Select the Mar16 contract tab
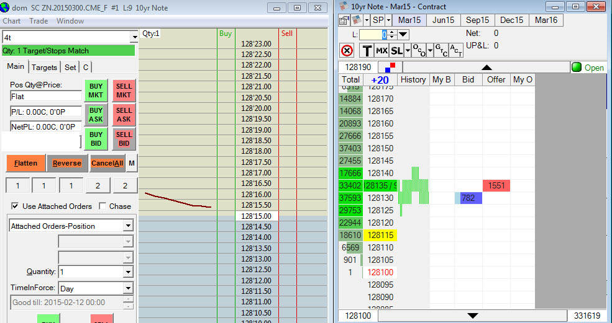The width and height of the screenshot is (612, 323). [546, 20]
